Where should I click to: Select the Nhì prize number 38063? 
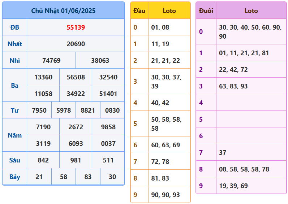tap(100, 60)
